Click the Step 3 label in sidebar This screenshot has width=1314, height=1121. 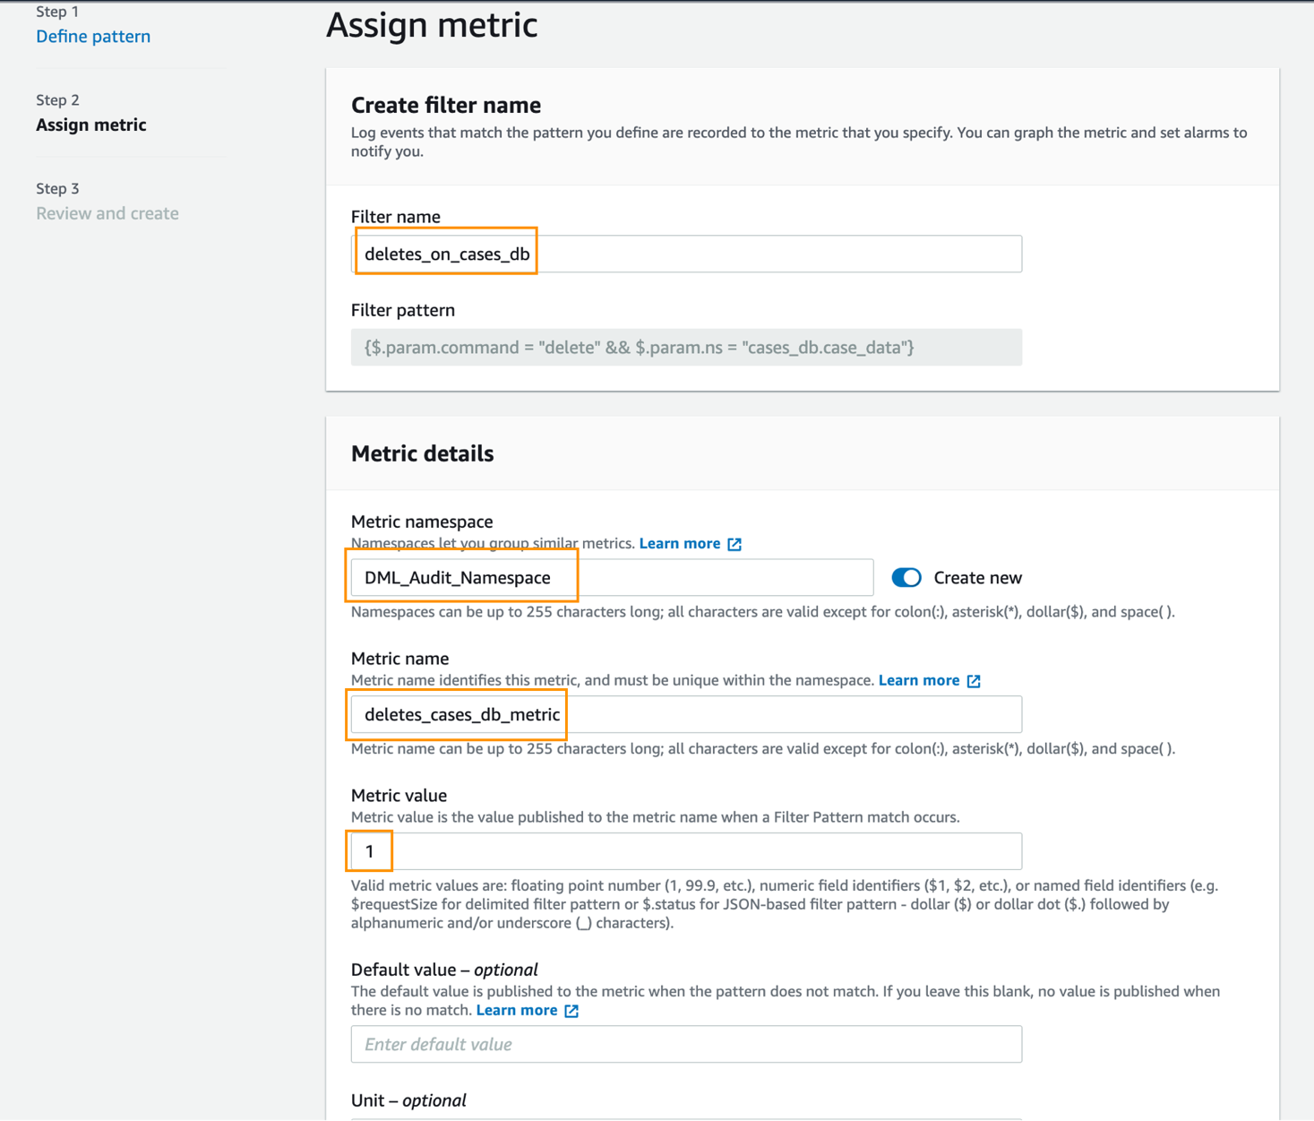57,188
